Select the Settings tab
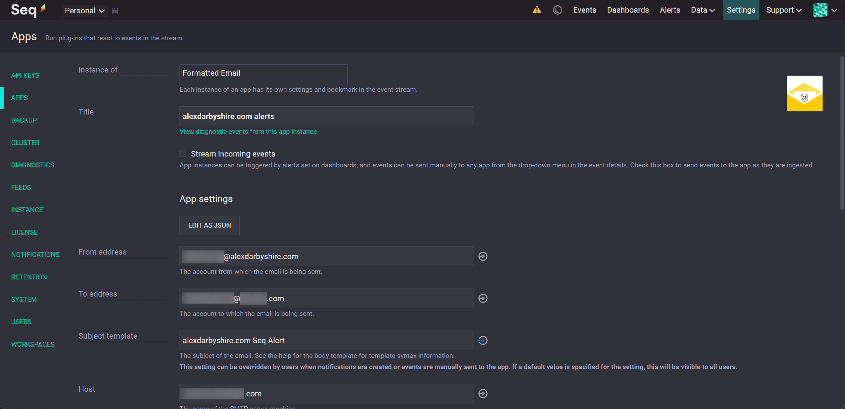 [741, 10]
